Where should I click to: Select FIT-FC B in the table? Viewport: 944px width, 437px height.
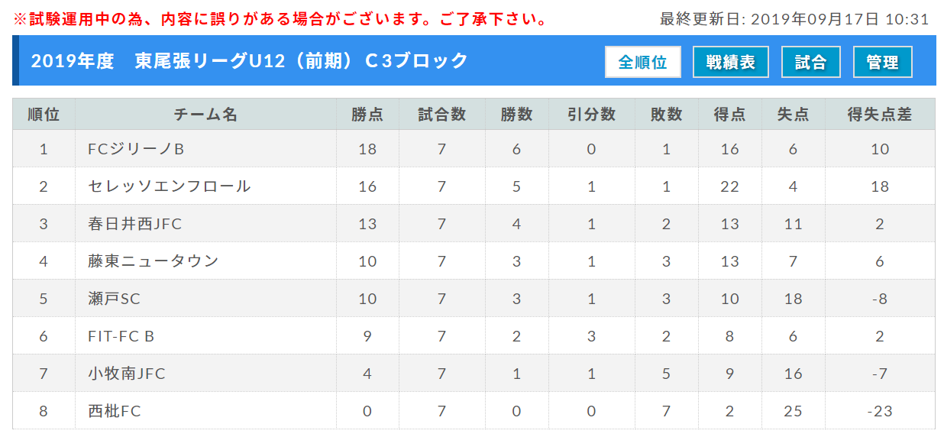[x=121, y=336]
